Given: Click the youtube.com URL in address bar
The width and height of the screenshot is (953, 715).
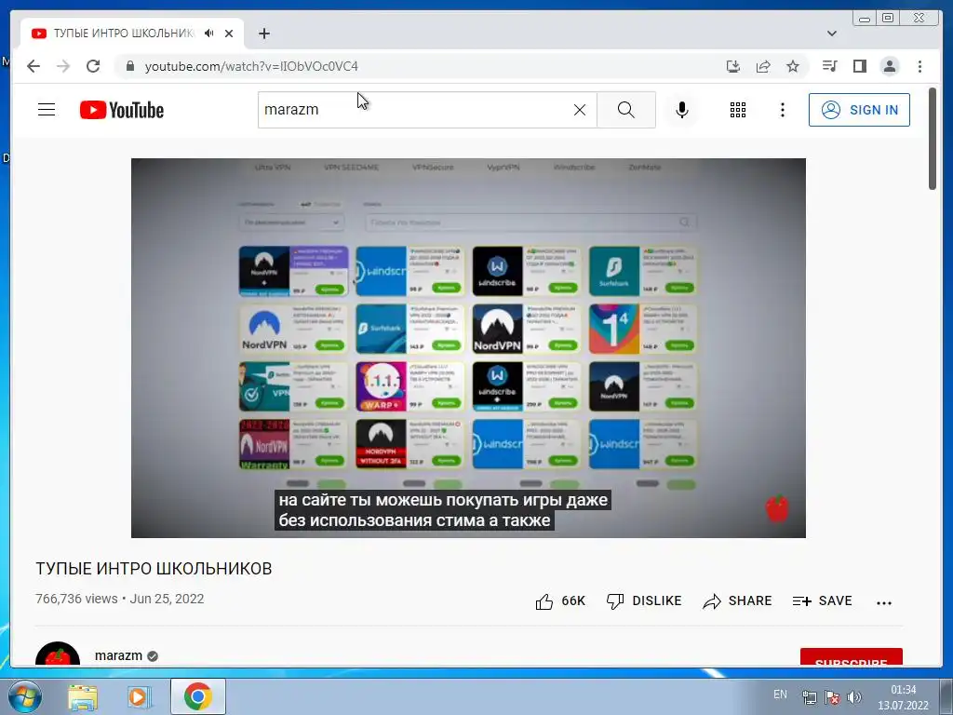Looking at the screenshot, I should (x=251, y=66).
